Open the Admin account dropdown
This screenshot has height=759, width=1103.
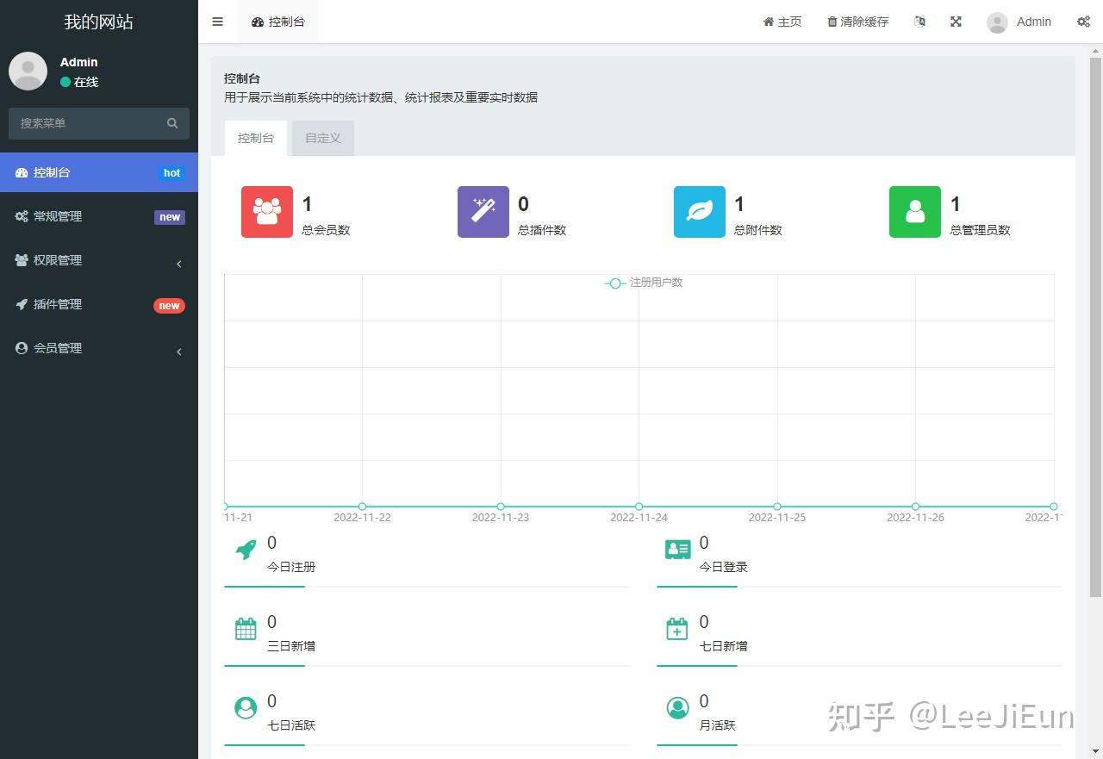tap(1019, 22)
